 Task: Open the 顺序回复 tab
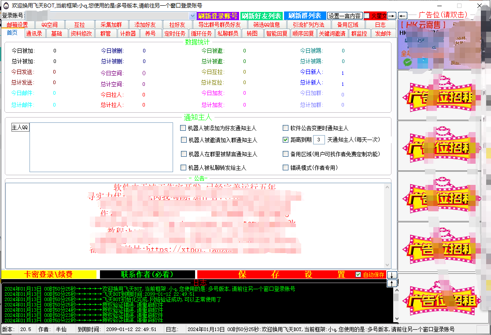point(303,33)
